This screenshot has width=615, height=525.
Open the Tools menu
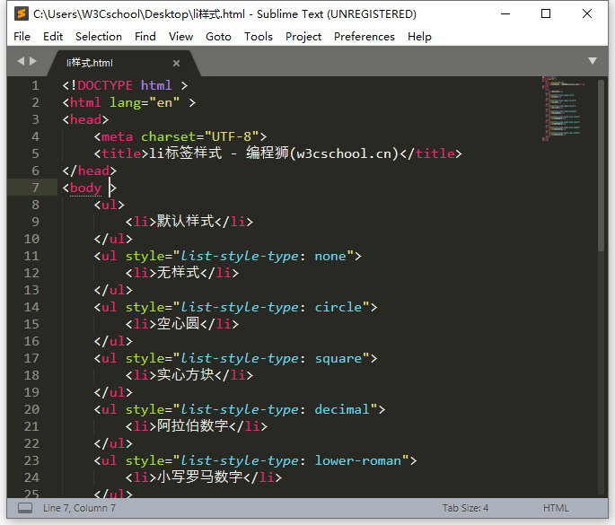(258, 37)
